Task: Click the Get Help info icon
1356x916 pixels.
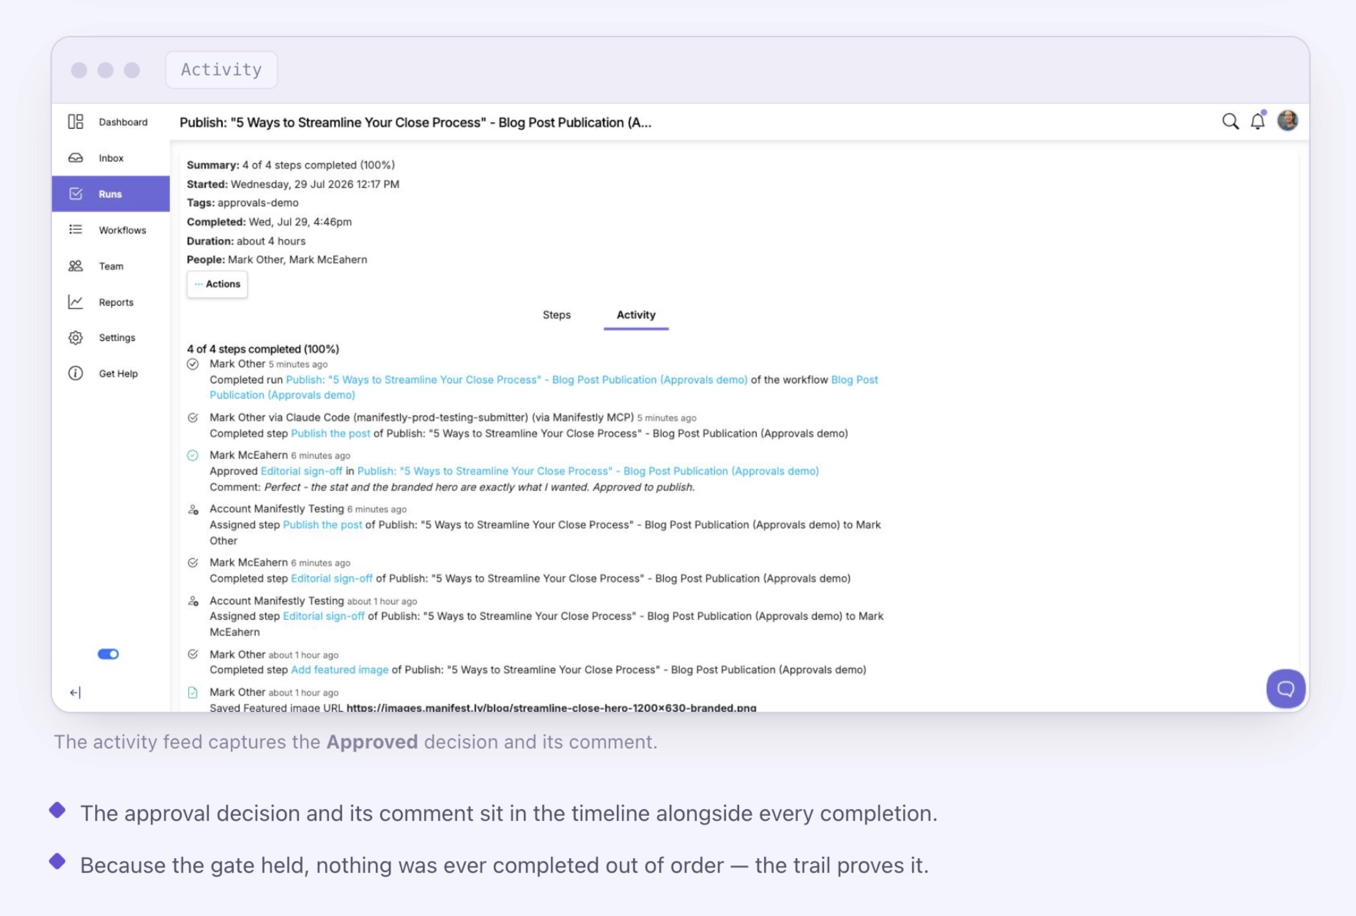Action: pos(76,373)
